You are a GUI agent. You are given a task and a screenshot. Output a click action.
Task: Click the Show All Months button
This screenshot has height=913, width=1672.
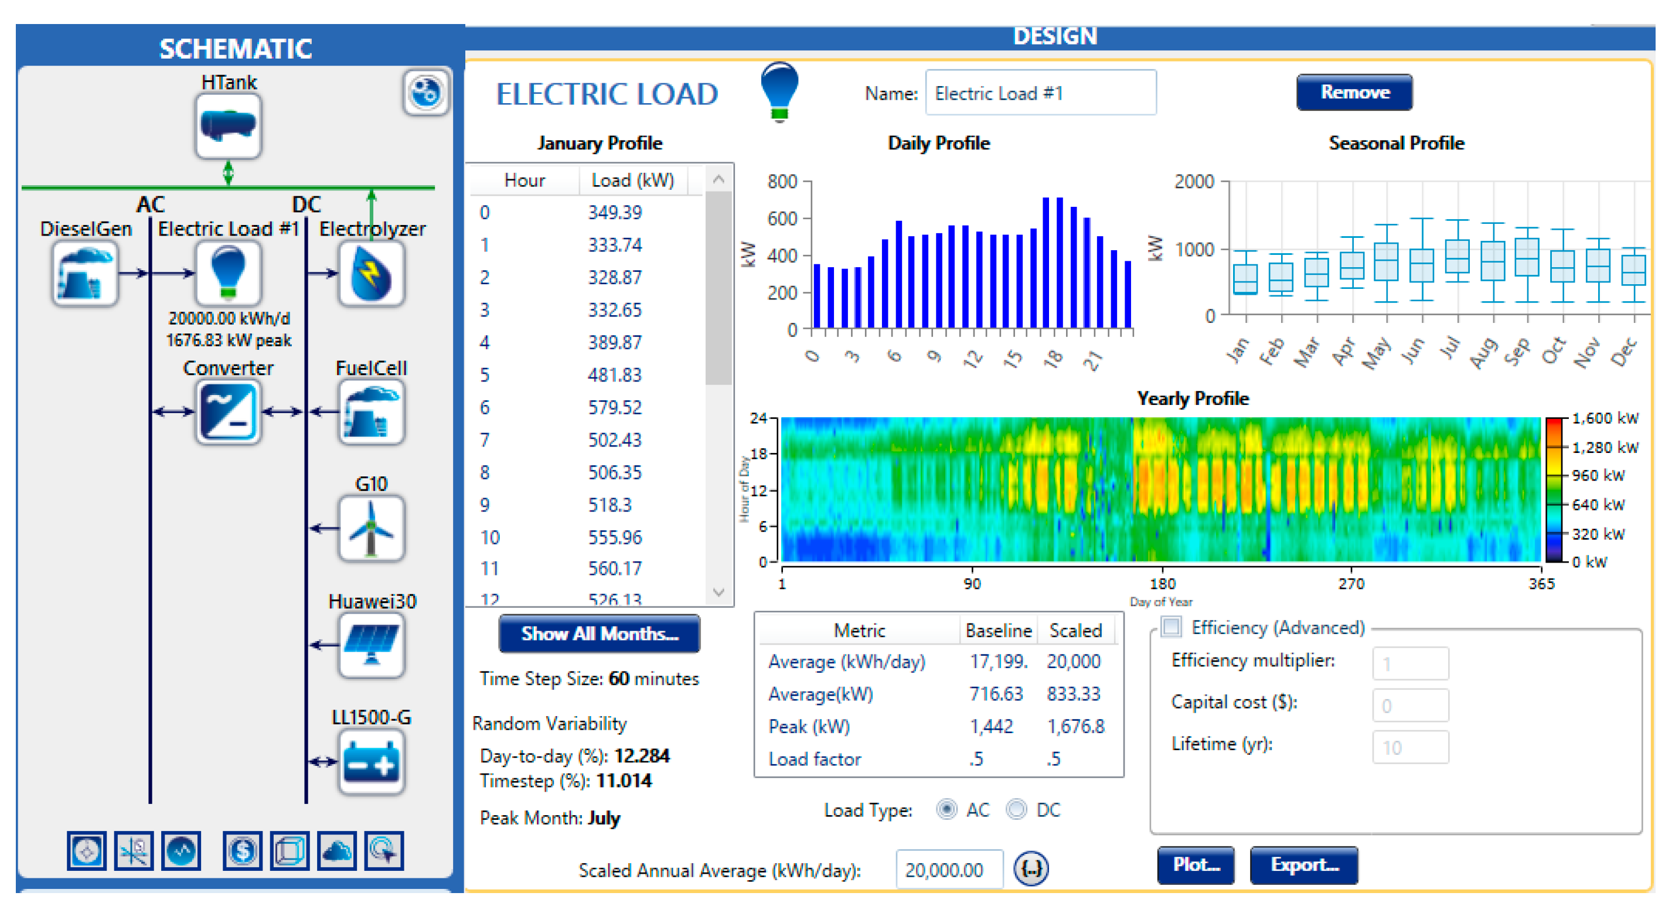[599, 633]
